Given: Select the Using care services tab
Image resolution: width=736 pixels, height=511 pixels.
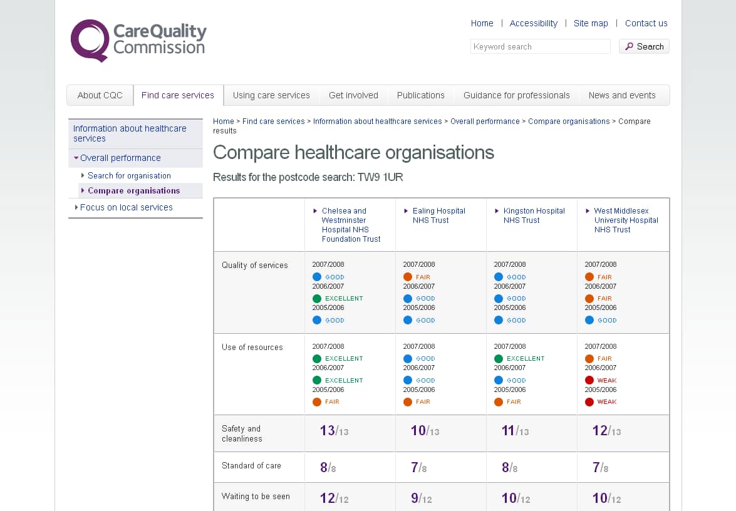Looking at the screenshot, I should pyautogui.click(x=271, y=95).
